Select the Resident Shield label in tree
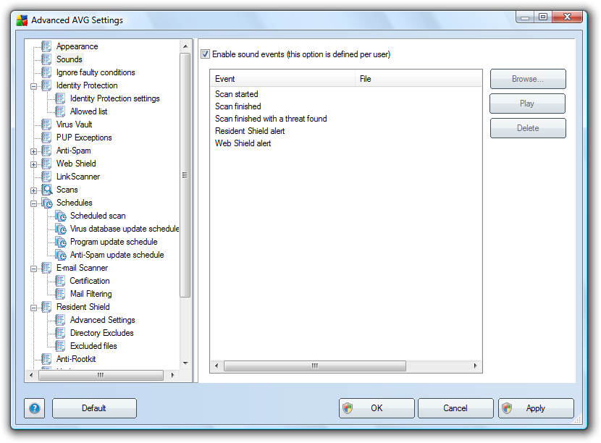 pos(83,307)
